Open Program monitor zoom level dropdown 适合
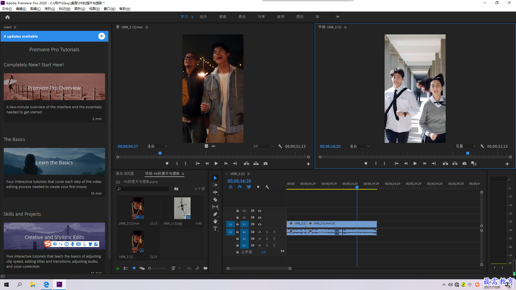The height and width of the screenshot is (290, 516). [x=359, y=146]
